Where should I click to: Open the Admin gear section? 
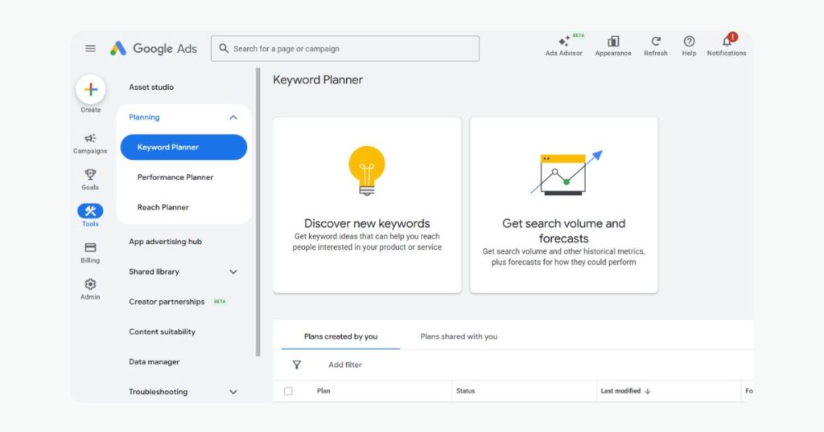coord(90,289)
